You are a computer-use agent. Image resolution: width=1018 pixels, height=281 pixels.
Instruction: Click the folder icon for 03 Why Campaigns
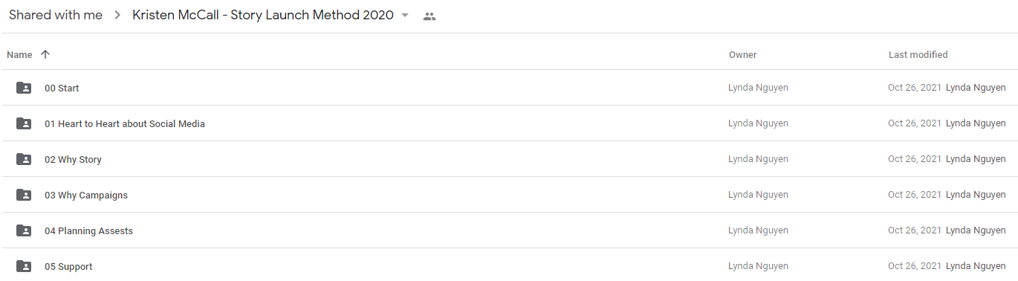coord(24,195)
